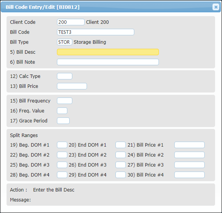This screenshot has width=222, height=213.
Task: Click the '17) Grace Period' label
Action: (x=28, y=121)
